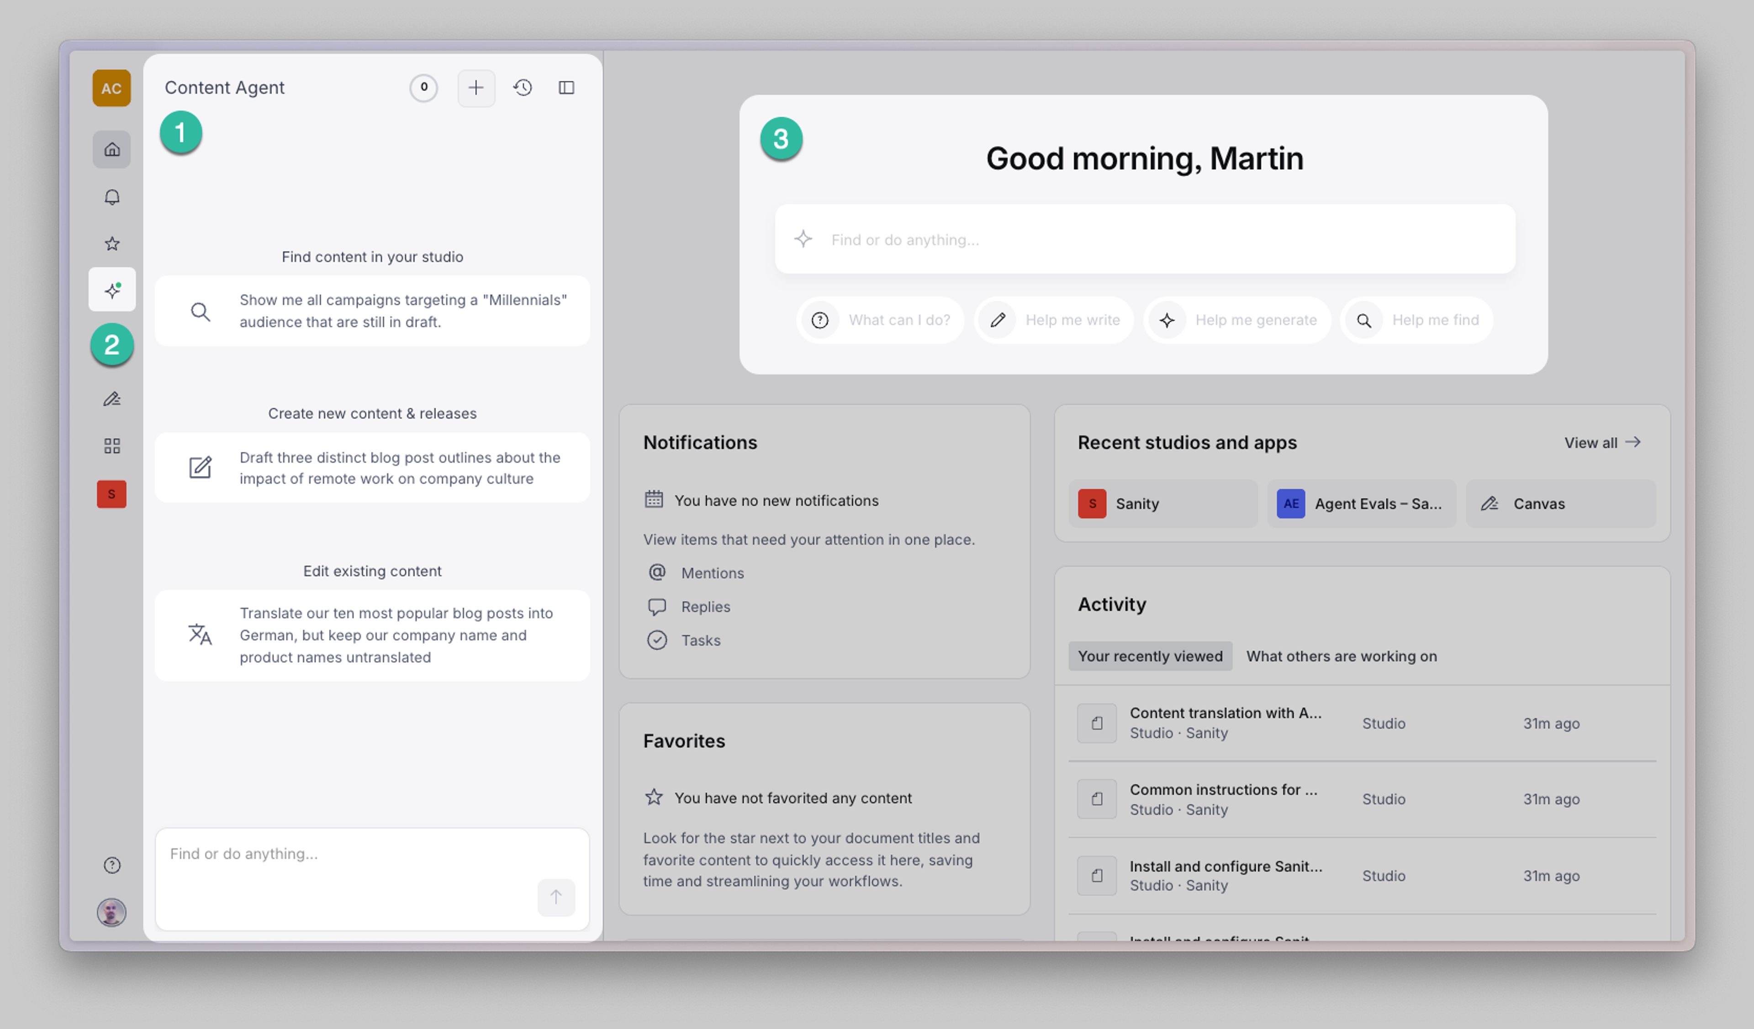This screenshot has width=1754, height=1029.
Task: Switch to Your recently viewed tab
Action: point(1151,656)
